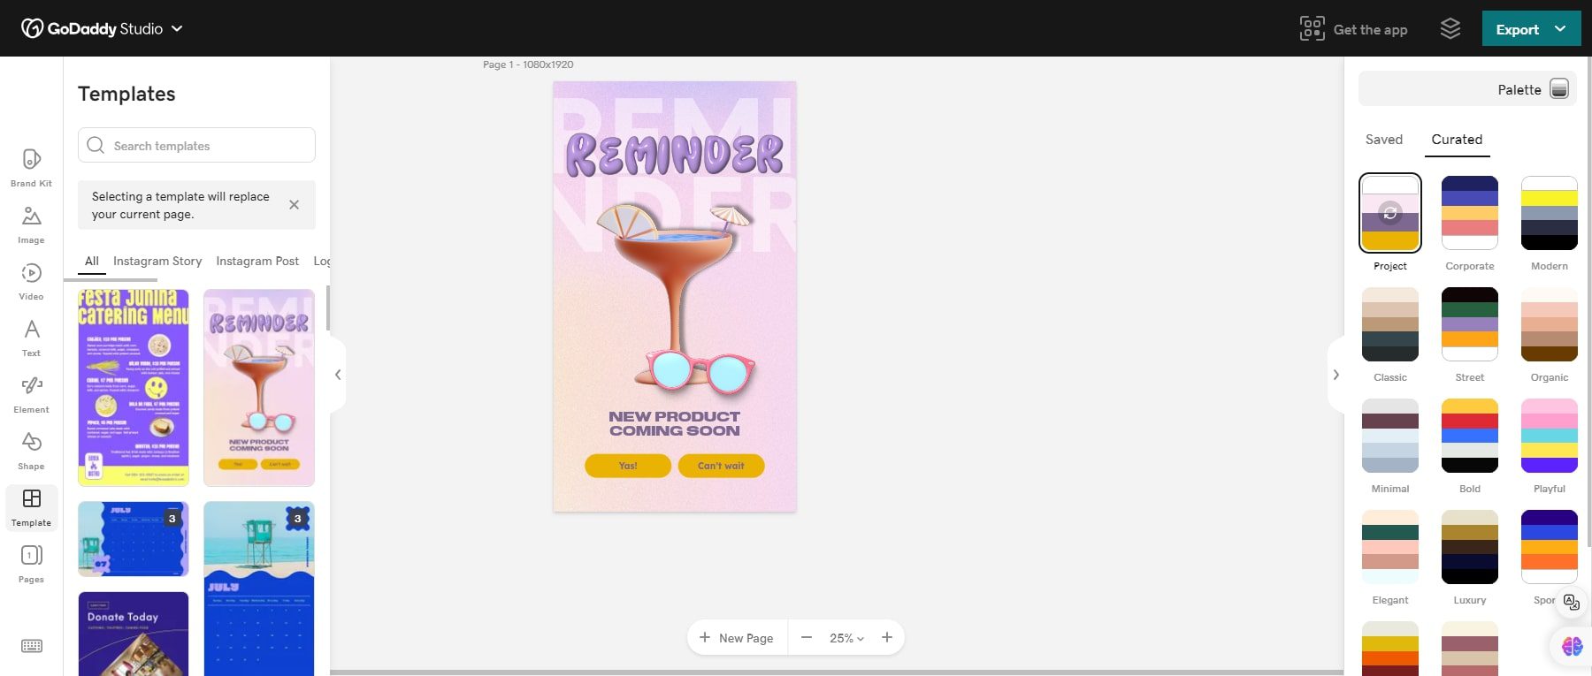Viewport: 1592px width, 676px height.
Task: Click the sunglasses graphic on canvas
Action: click(x=700, y=370)
